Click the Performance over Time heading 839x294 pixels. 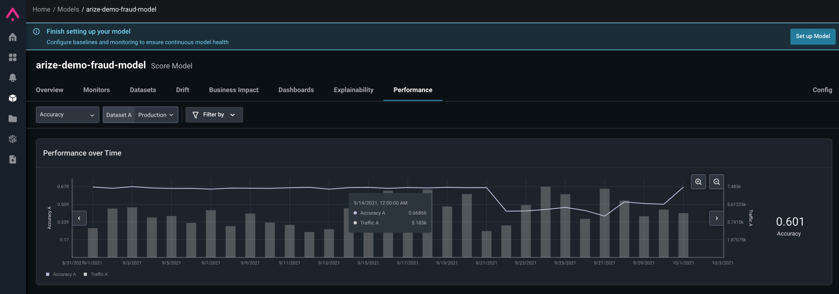point(82,153)
